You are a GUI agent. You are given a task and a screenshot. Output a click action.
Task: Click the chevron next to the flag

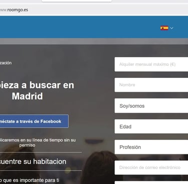click(171, 28)
